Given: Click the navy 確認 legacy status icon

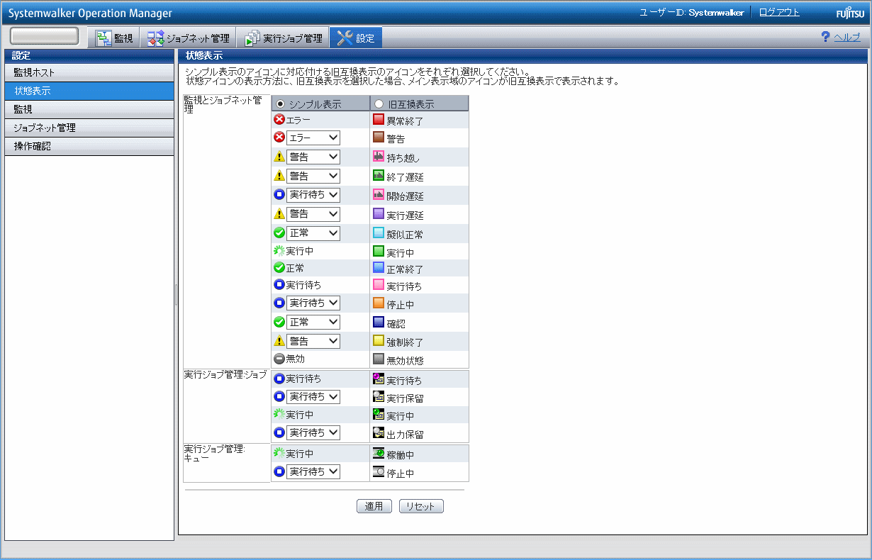Looking at the screenshot, I should coord(379,323).
